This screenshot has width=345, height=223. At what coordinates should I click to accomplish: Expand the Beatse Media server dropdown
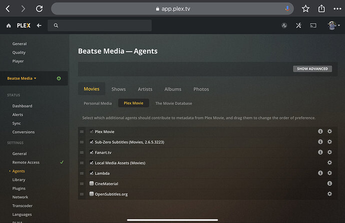pyautogui.click(x=22, y=78)
